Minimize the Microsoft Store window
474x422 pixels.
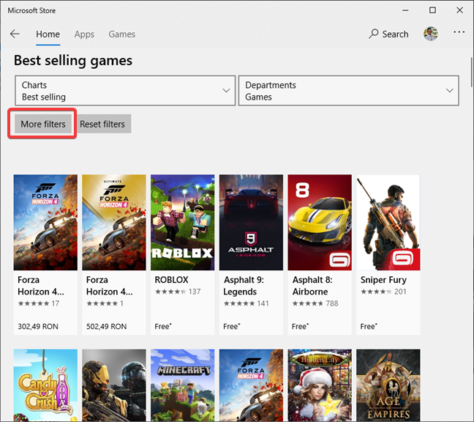pyautogui.click(x=405, y=10)
